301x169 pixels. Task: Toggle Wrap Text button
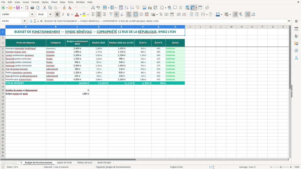coord(129,15)
